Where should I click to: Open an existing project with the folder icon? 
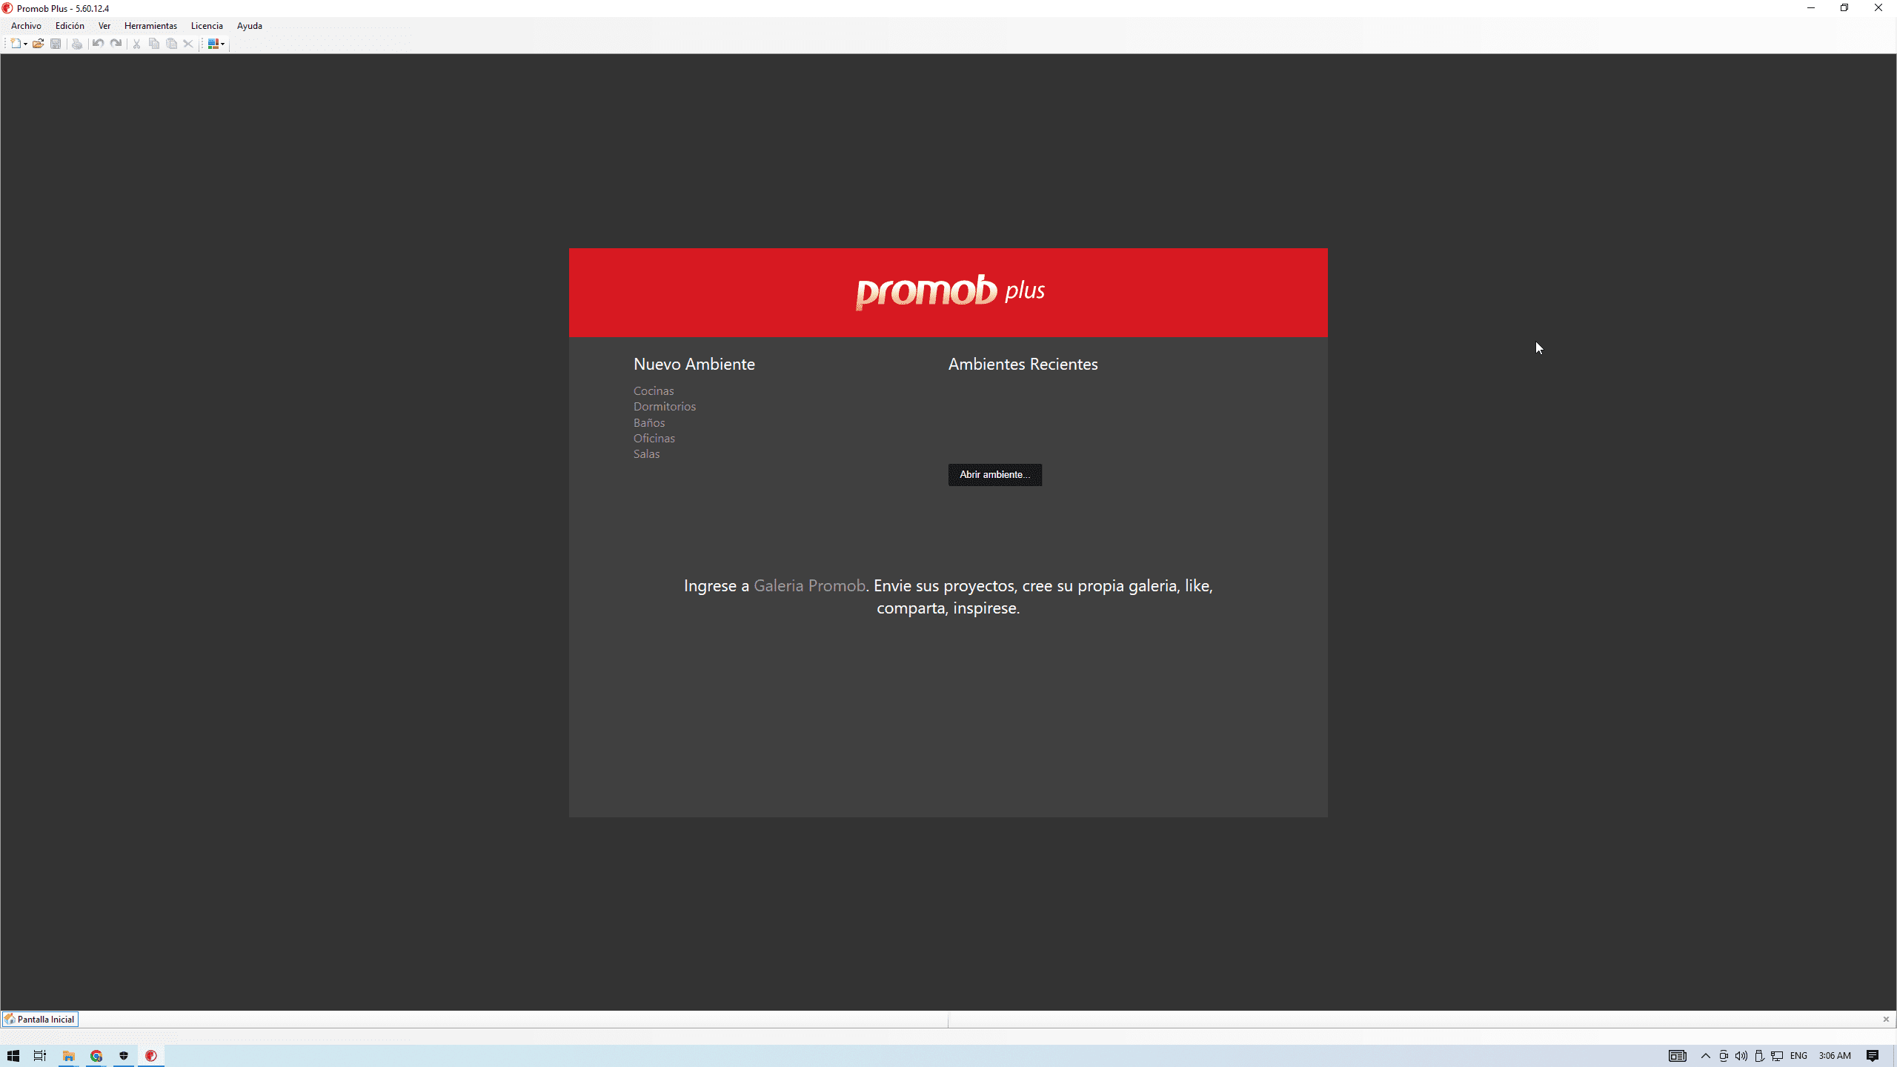tap(39, 44)
